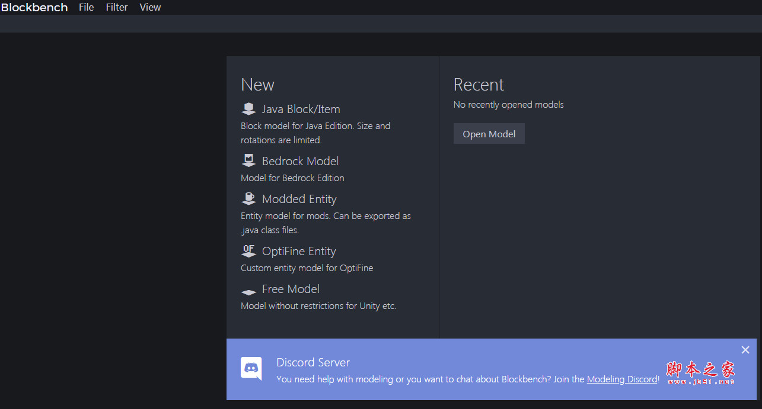Click the Java Block/Item cube icon

pyautogui.click(x=248, y=109)
